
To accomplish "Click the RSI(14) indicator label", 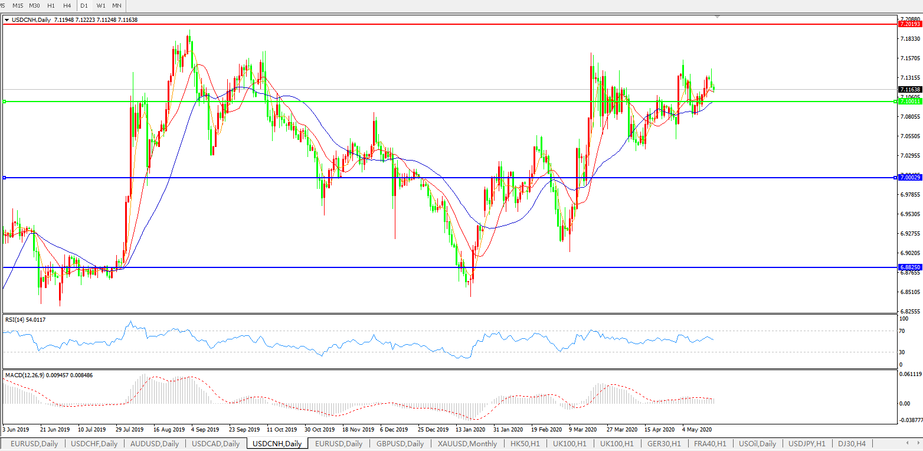I will point(25,319).
